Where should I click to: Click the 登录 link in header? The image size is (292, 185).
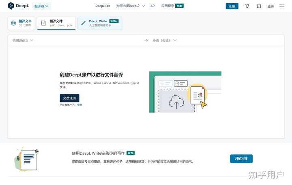pyautogui.click(x=271, y=6)
